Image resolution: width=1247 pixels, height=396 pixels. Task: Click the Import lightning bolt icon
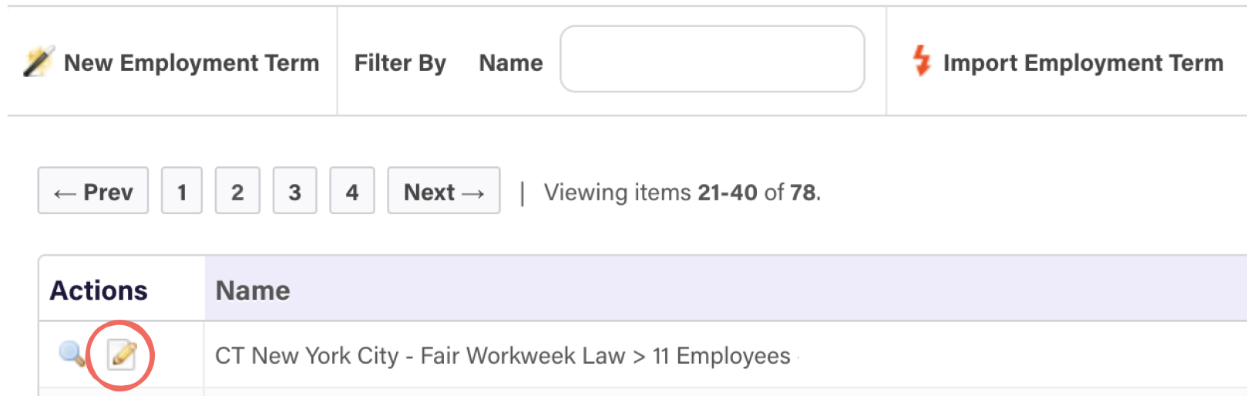click(922, 60)
